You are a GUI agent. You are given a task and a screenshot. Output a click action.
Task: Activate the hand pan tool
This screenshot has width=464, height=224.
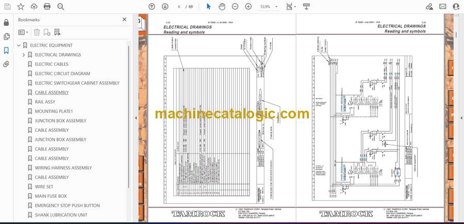pyautogui.click(x=222, y=7)
